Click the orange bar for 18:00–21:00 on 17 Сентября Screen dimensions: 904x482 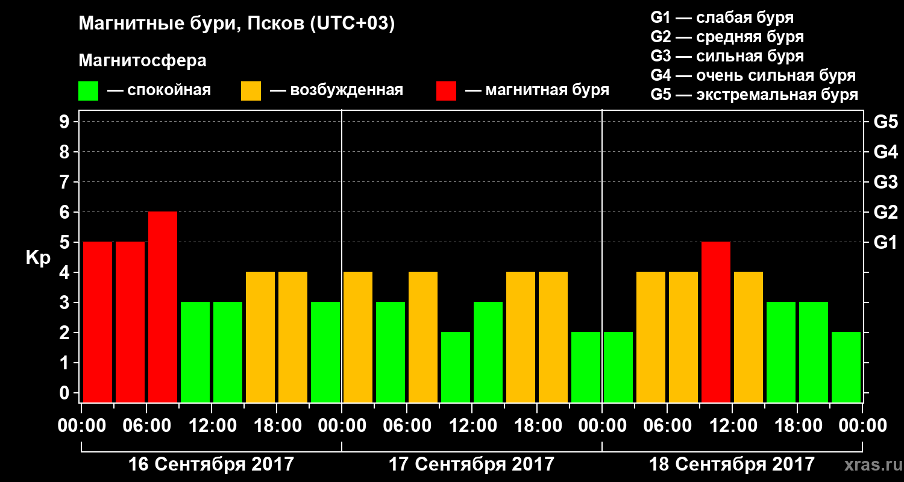pos(553,337)
